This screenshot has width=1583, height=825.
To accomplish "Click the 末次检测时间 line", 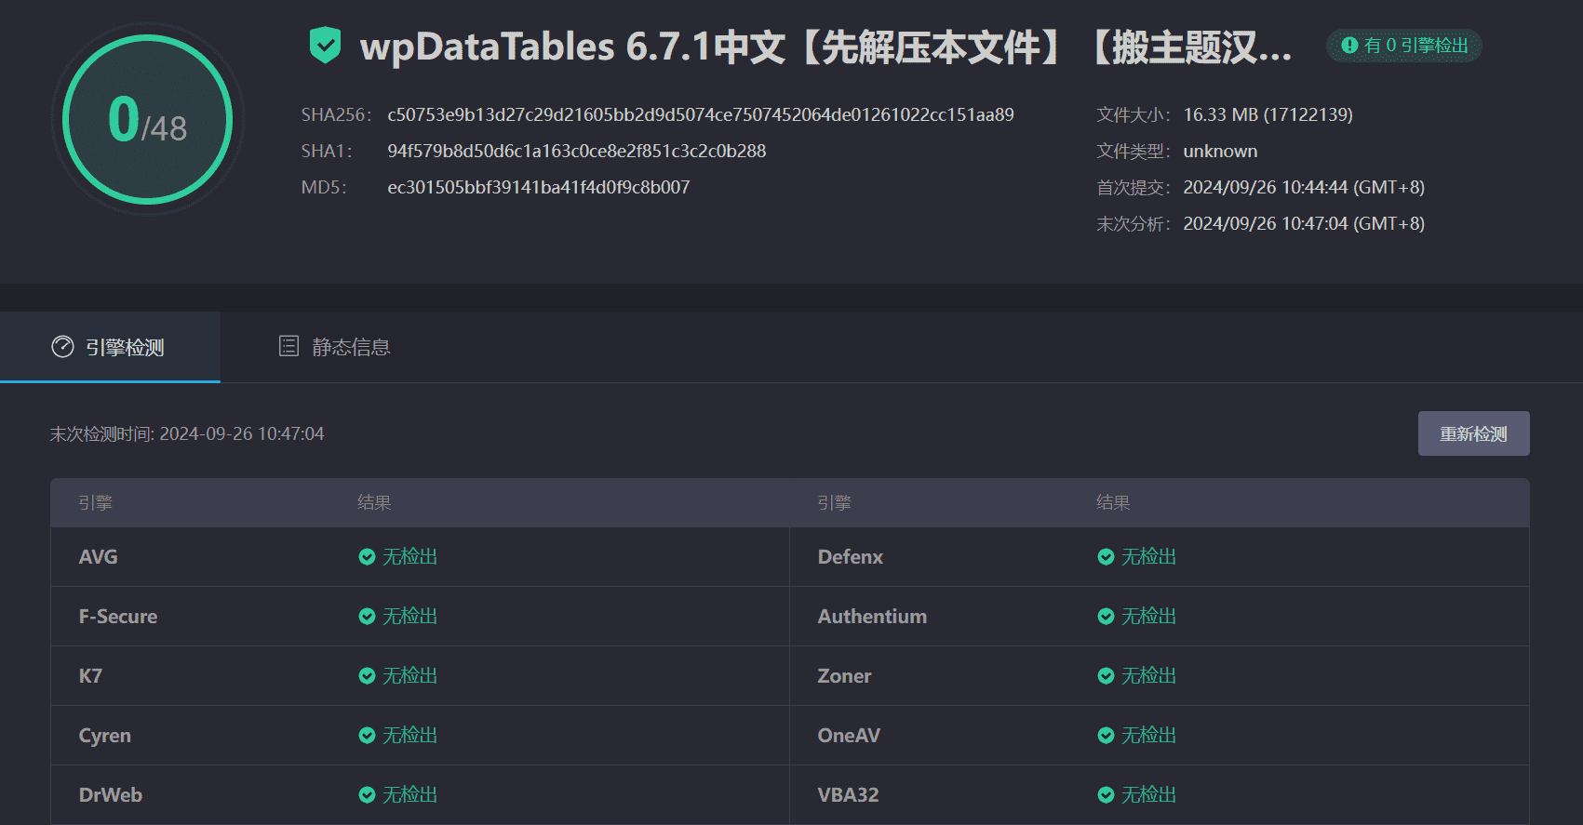I will click(x=187, y=433).
